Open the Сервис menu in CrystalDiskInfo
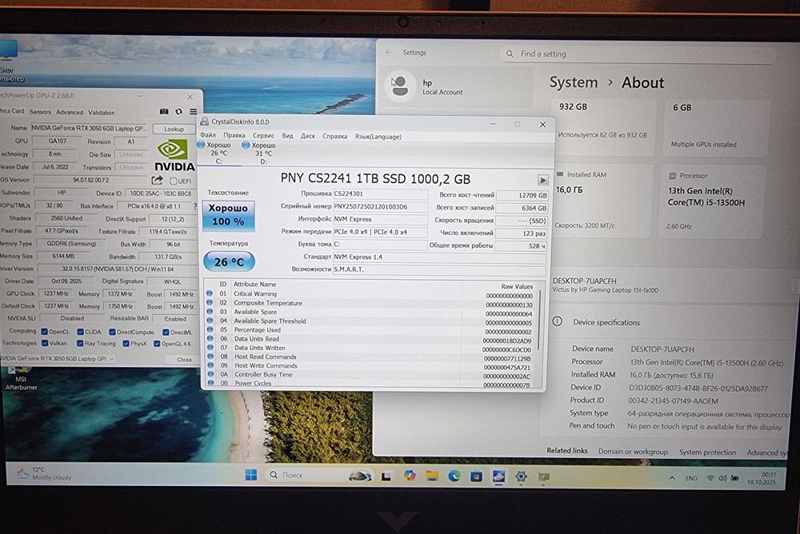Image resolution: width=800 pixels, height=534 pixels. click(x=264, y=136)
